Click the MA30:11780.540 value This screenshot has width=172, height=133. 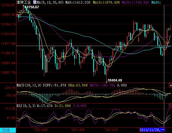pos(136,2)
